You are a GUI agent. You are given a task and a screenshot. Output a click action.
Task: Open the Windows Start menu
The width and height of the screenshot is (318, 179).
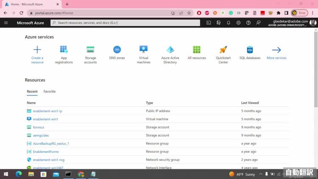pyautogui.click(x=6, y=174)
